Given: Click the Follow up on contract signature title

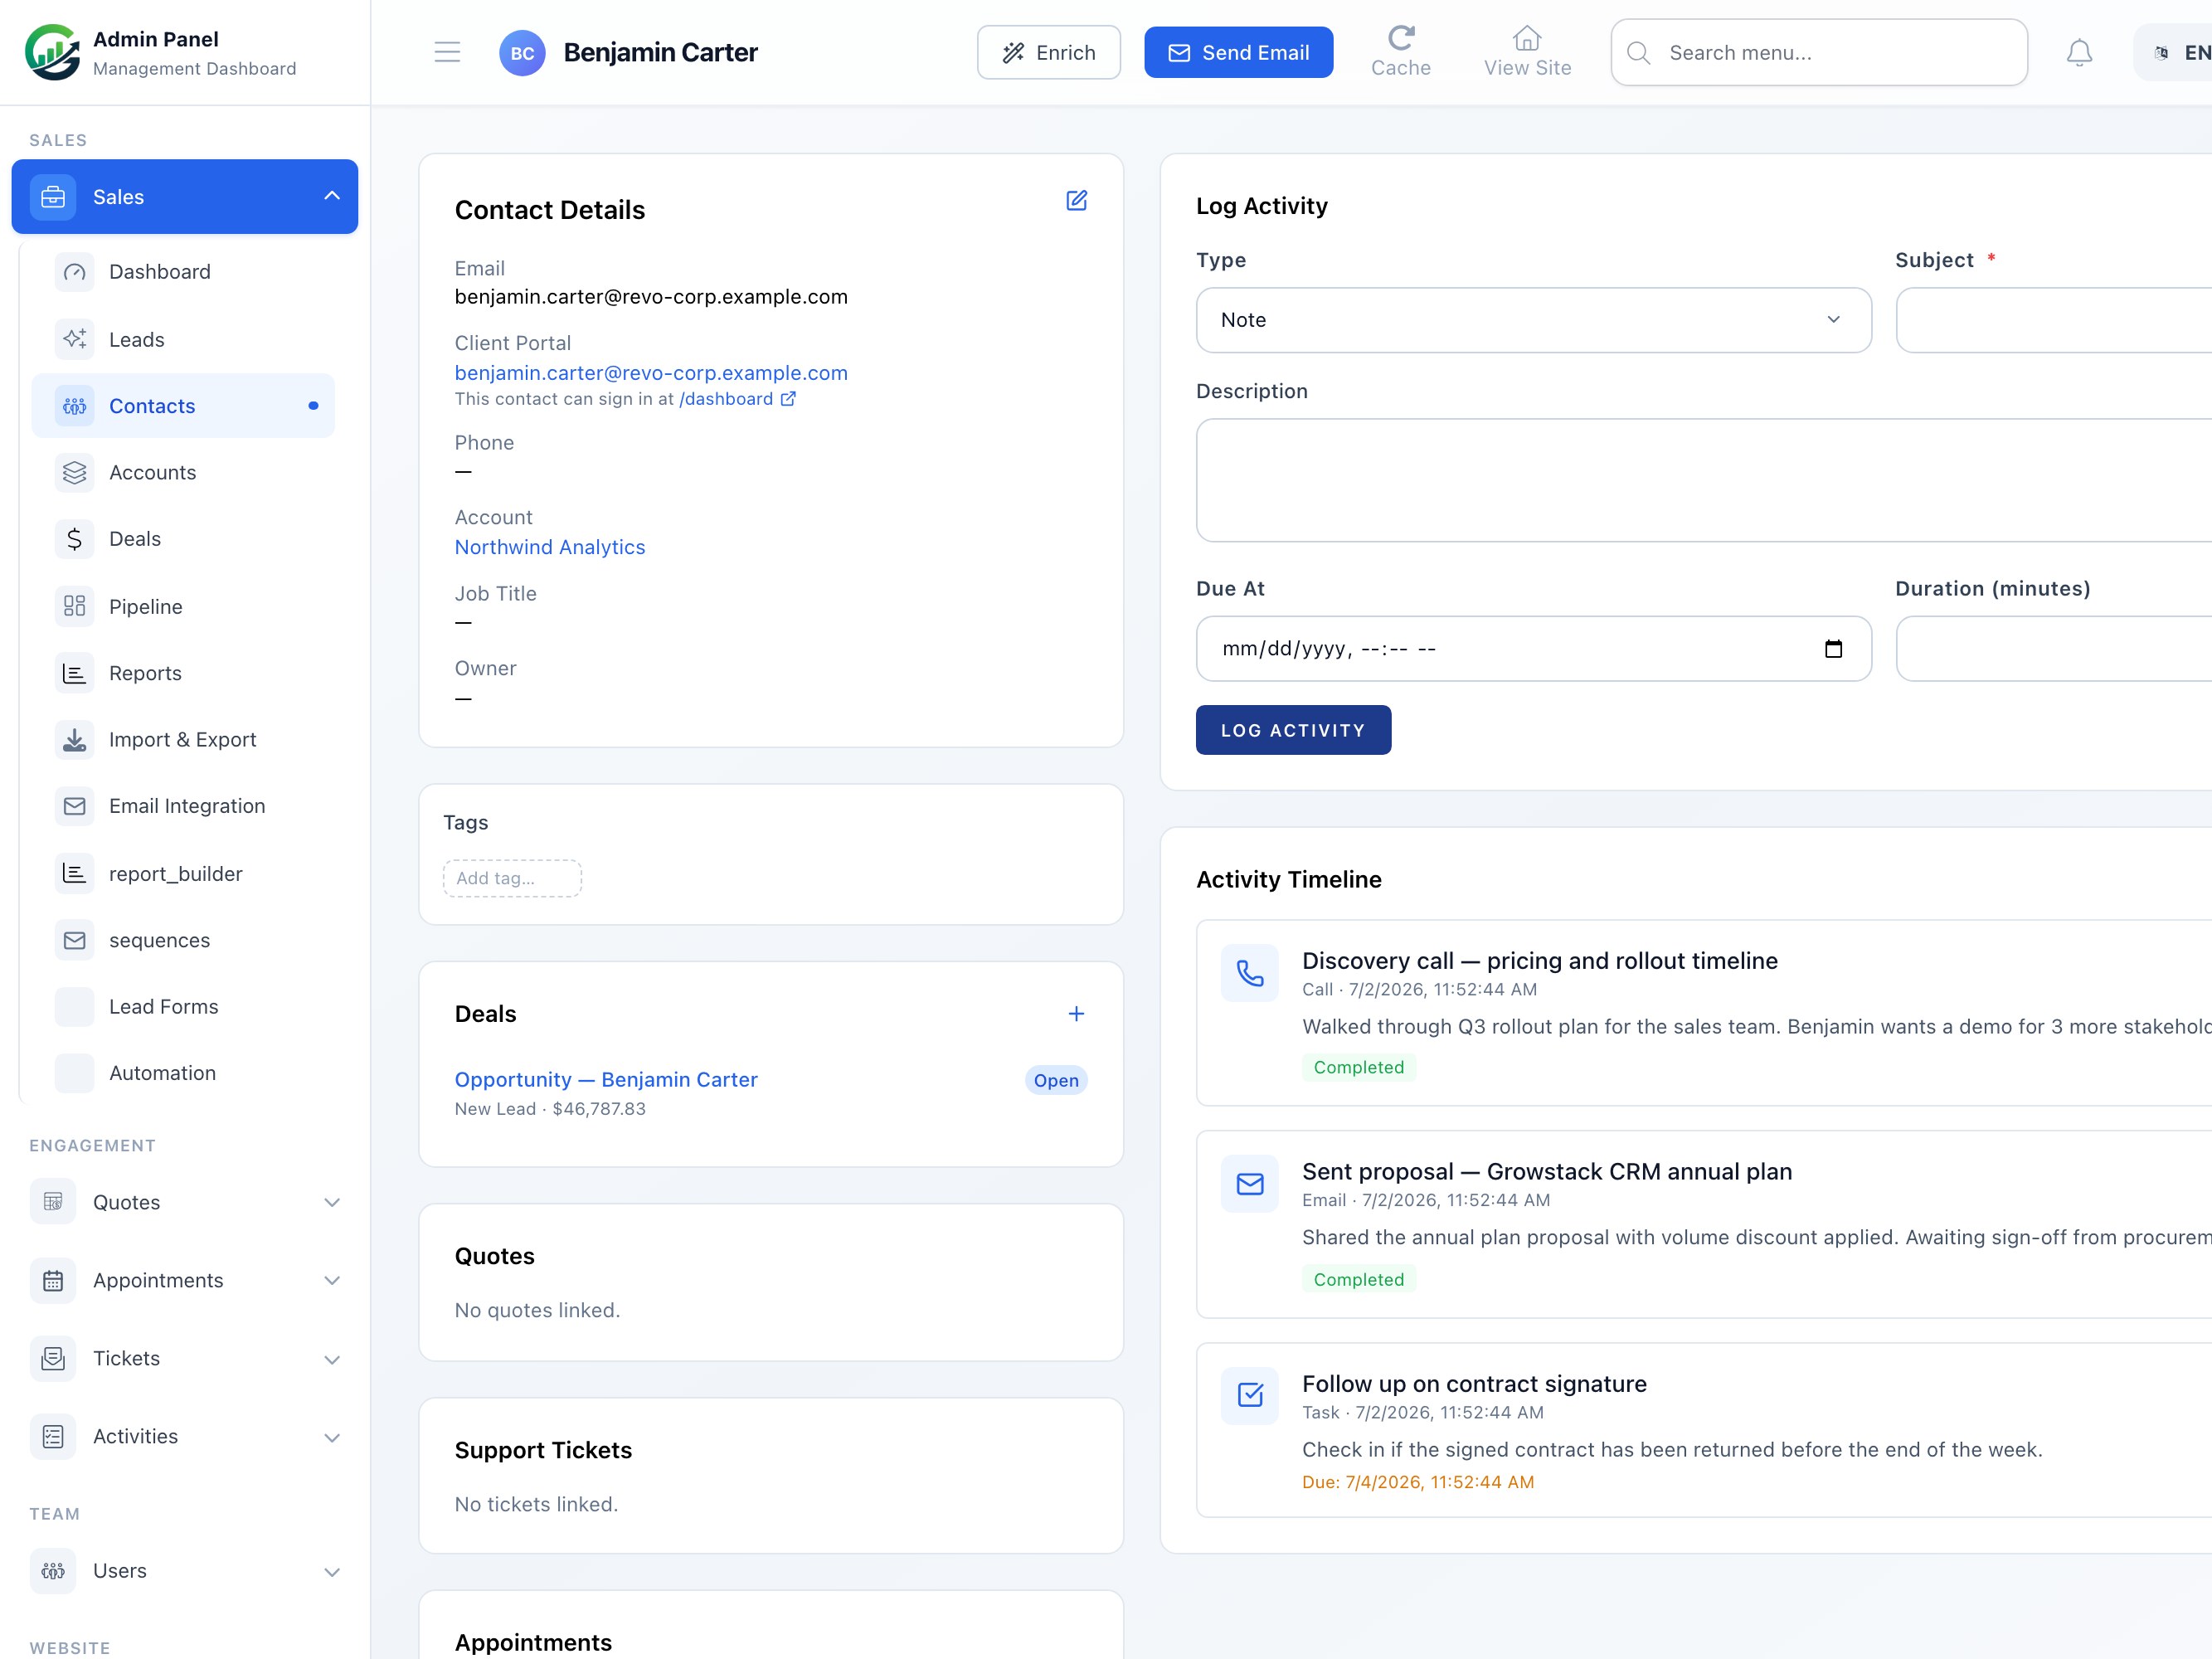Looking at the screenshot, I should click(x=1474, y=1383).
